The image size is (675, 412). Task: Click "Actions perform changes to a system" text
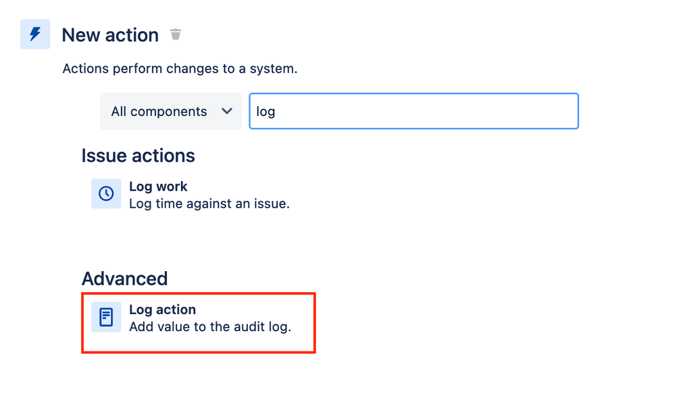click(180, 69)
